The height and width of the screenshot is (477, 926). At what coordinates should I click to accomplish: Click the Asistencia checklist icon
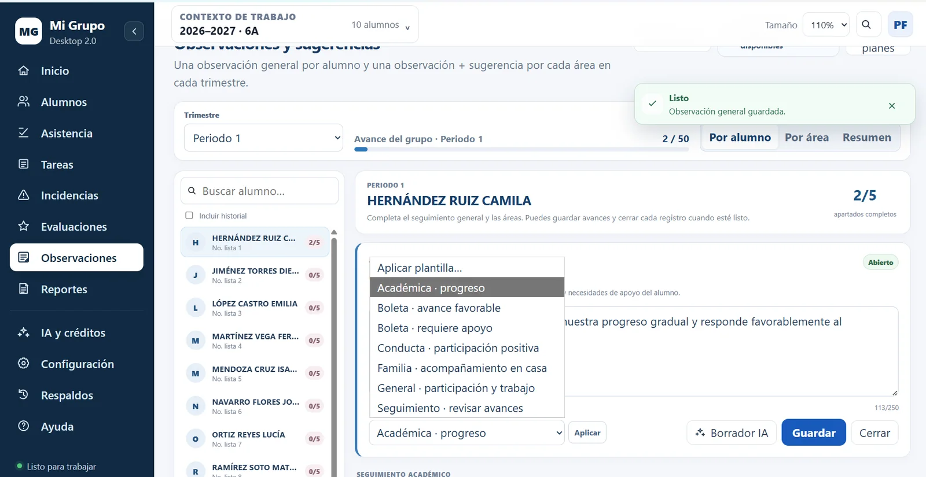(x=24, y=133)
